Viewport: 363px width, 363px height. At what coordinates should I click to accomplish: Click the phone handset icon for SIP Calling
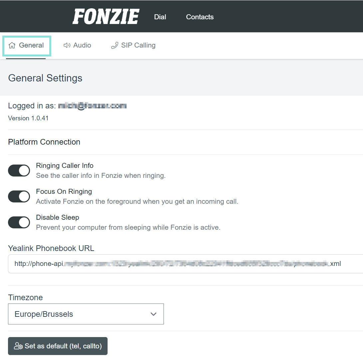coord(115,45)
